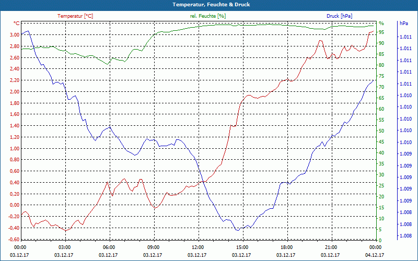
Task: Click the '18:00' time axis label
Action: (x=286, y=247)
